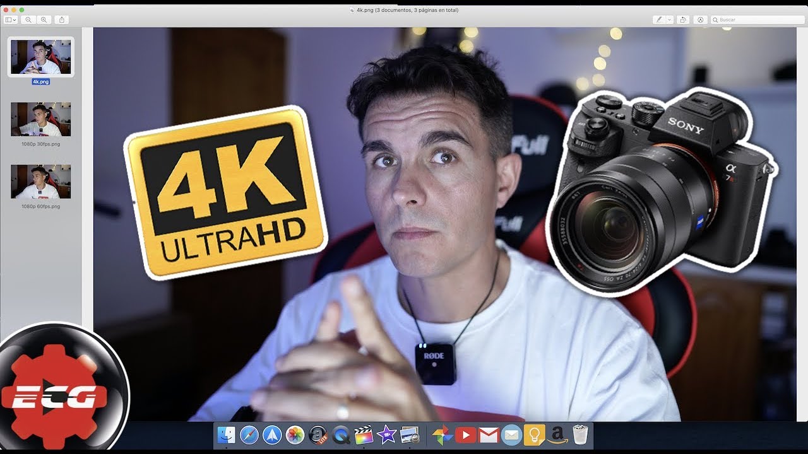Click the zoom in magnifier button
The width and height of the screenshot is (808, 454).
click(44, 20)
